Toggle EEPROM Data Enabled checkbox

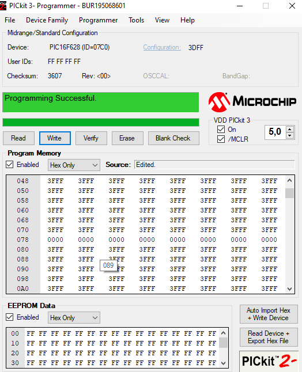coord(9,317)
